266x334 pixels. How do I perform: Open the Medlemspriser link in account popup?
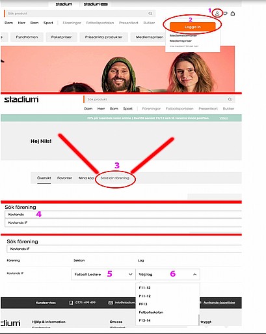tap(181, 41)
